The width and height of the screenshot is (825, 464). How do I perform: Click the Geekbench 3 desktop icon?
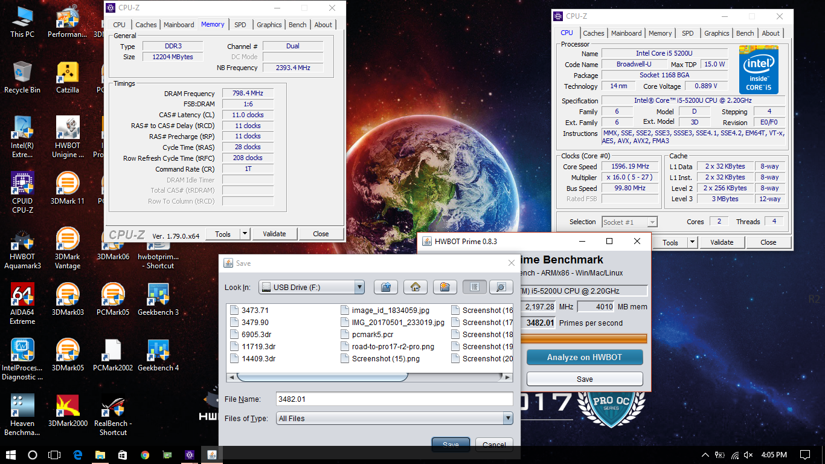[x=158, y=300]
